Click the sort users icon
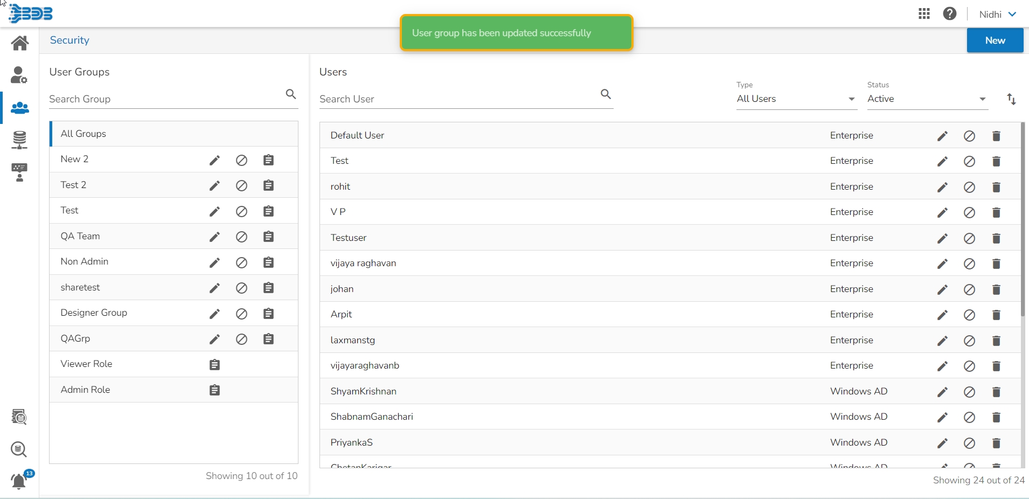The height and width of the screenshot is (499, 1029). point(1011,99)
